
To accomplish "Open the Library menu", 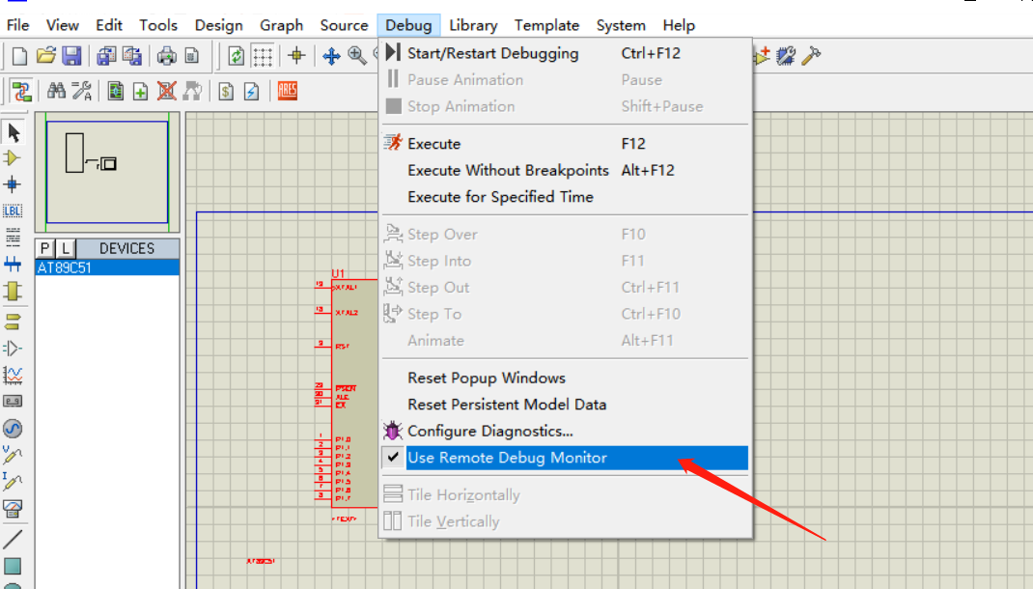I will pos(473,25).
